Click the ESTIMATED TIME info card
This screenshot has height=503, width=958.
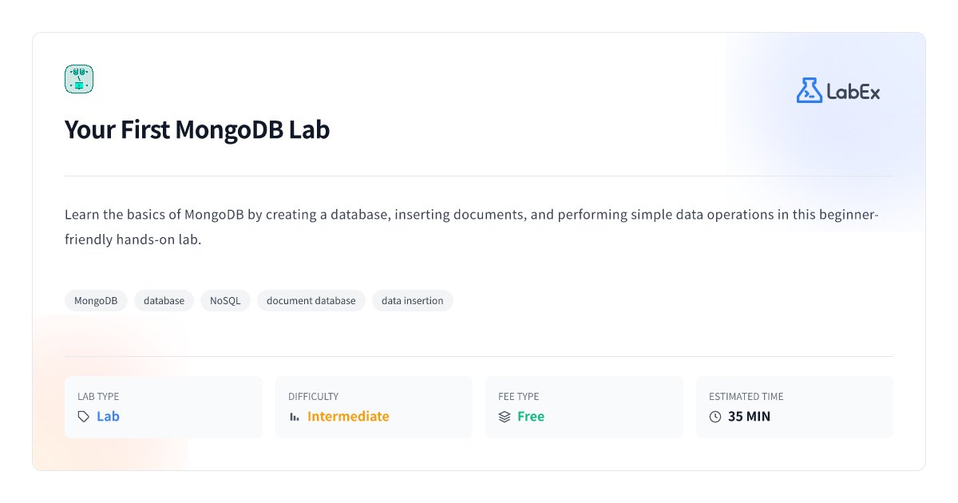(x=794, y=406)
